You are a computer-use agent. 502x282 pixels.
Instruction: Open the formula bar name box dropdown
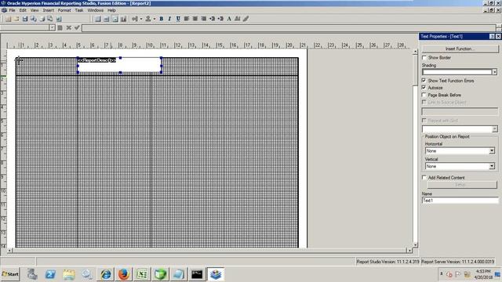coord(53,28)
